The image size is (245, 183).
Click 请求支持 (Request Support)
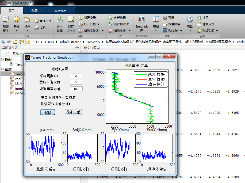[x=206, y=24]
